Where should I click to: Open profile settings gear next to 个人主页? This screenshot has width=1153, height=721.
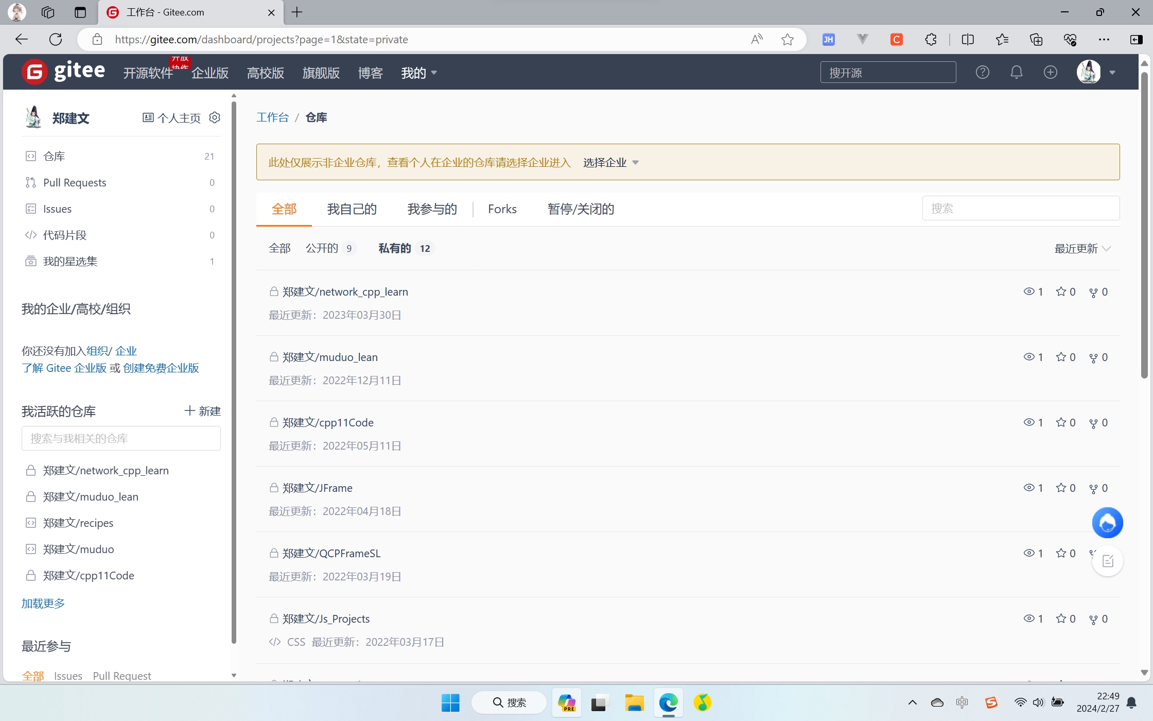pyautogui.click(x=215, y=117)
